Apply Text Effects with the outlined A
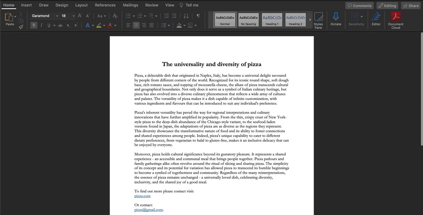 coord(88,25)
